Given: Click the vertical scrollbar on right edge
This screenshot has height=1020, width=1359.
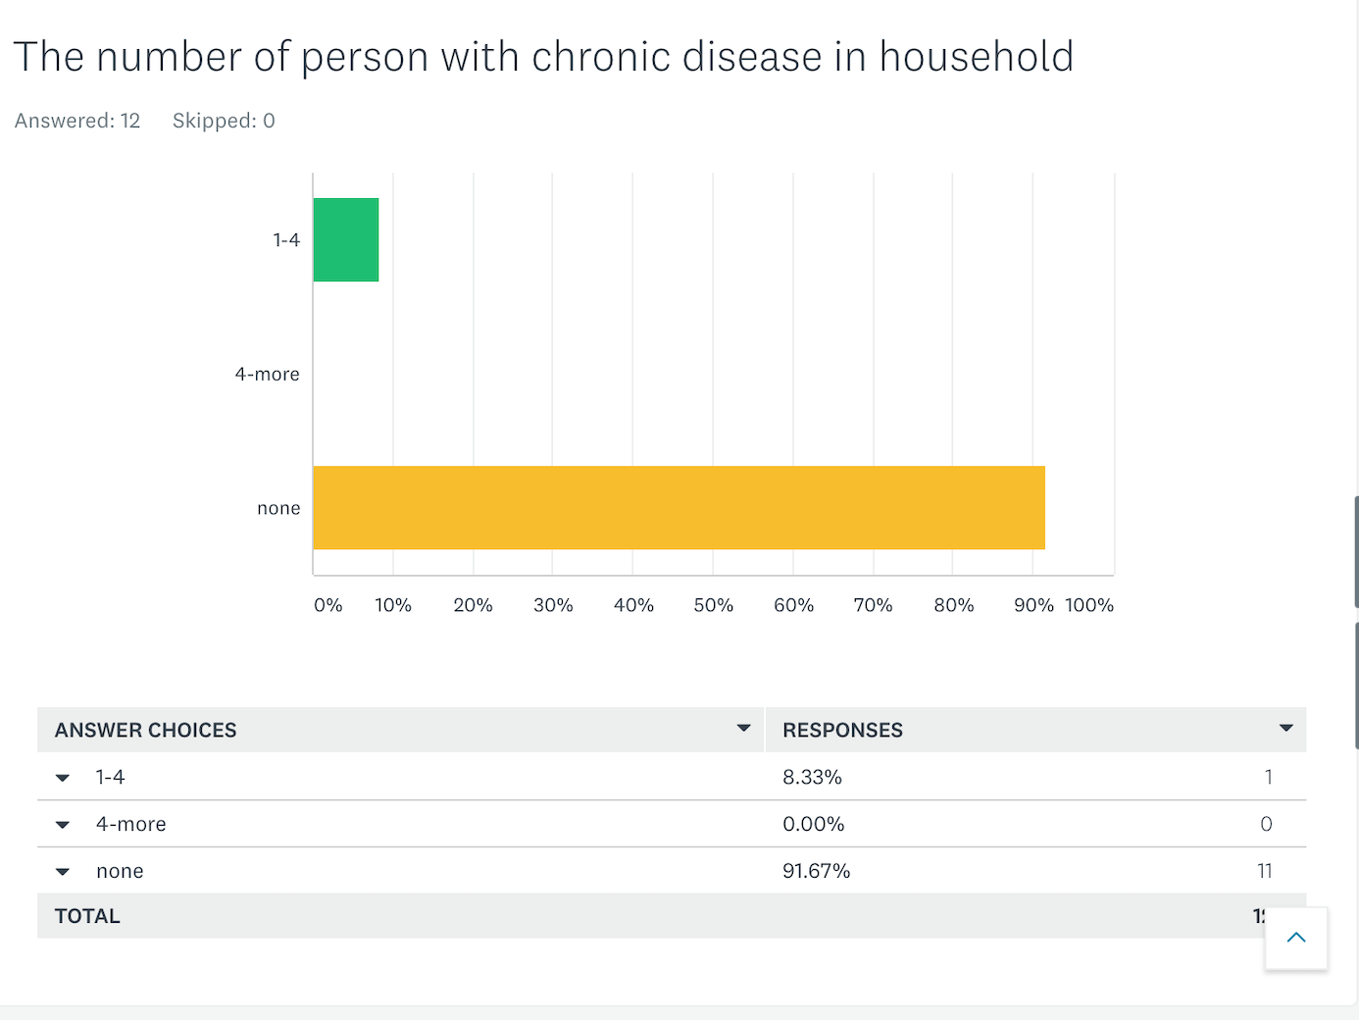Looking at the screenshot, I should pos(1356,554).
